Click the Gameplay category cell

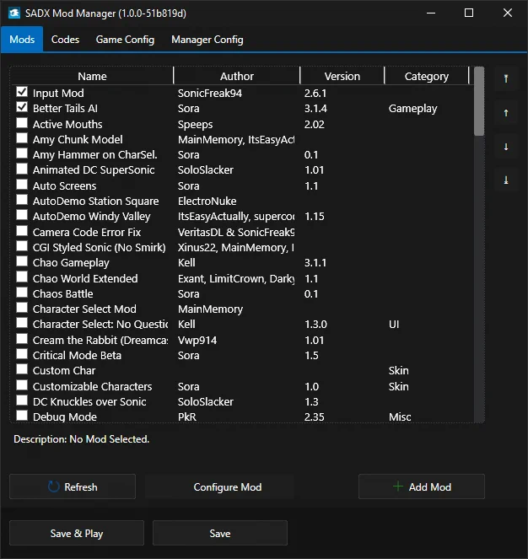(x=412, y=109)
